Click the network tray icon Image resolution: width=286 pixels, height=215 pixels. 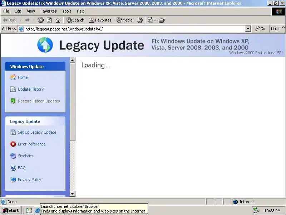pos(256,211)
